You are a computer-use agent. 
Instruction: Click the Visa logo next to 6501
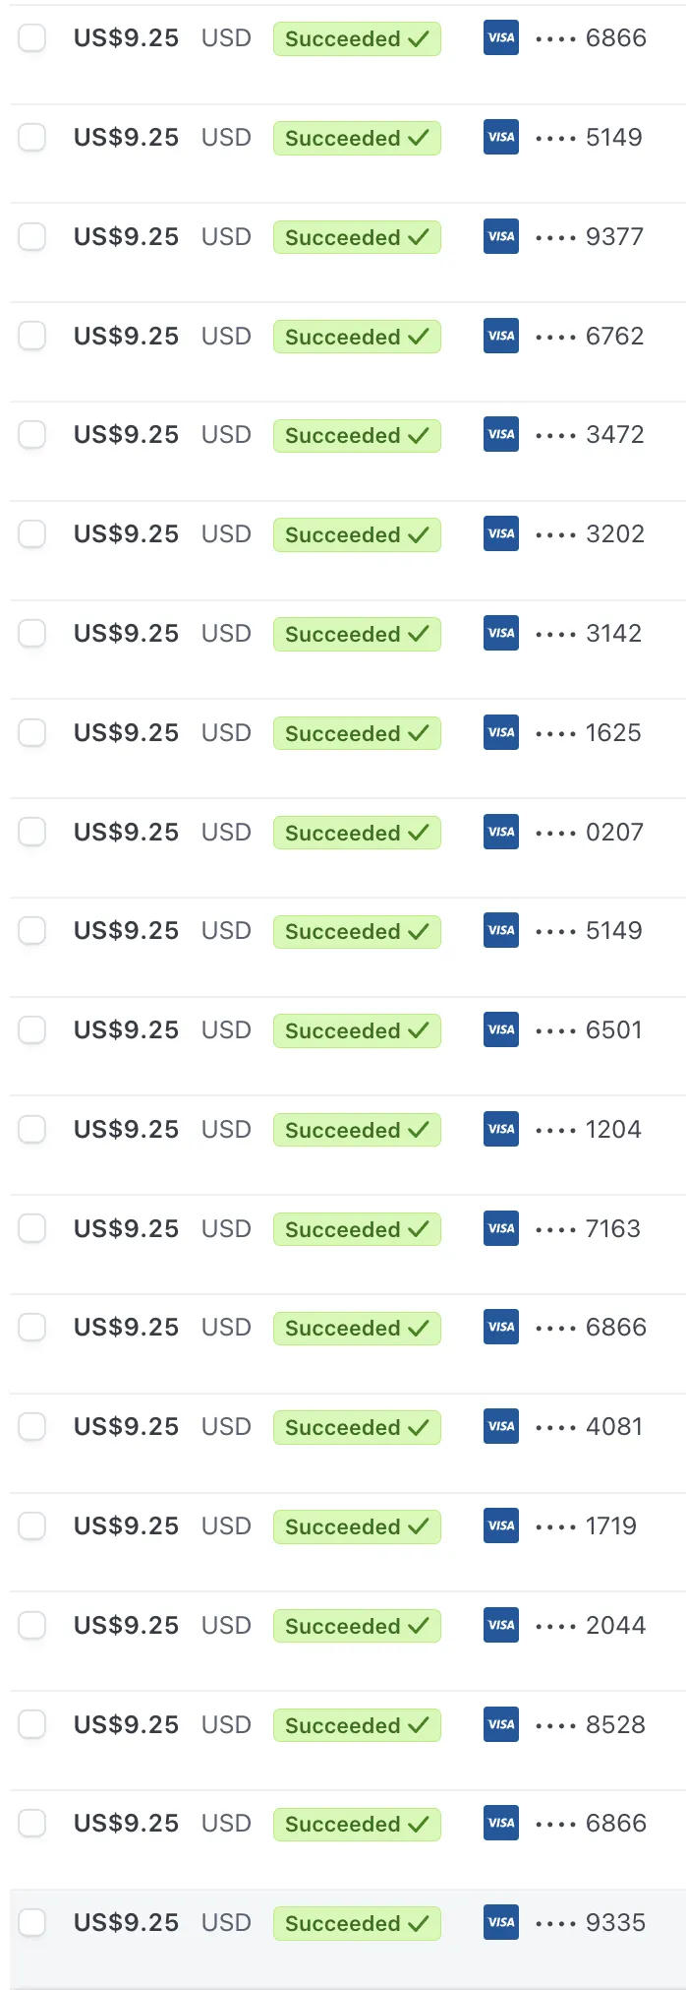tap(501, 1029)
